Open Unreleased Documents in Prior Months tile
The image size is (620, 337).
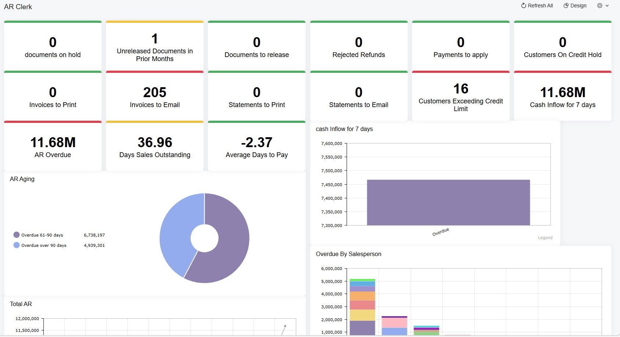[x=155, y=46]
